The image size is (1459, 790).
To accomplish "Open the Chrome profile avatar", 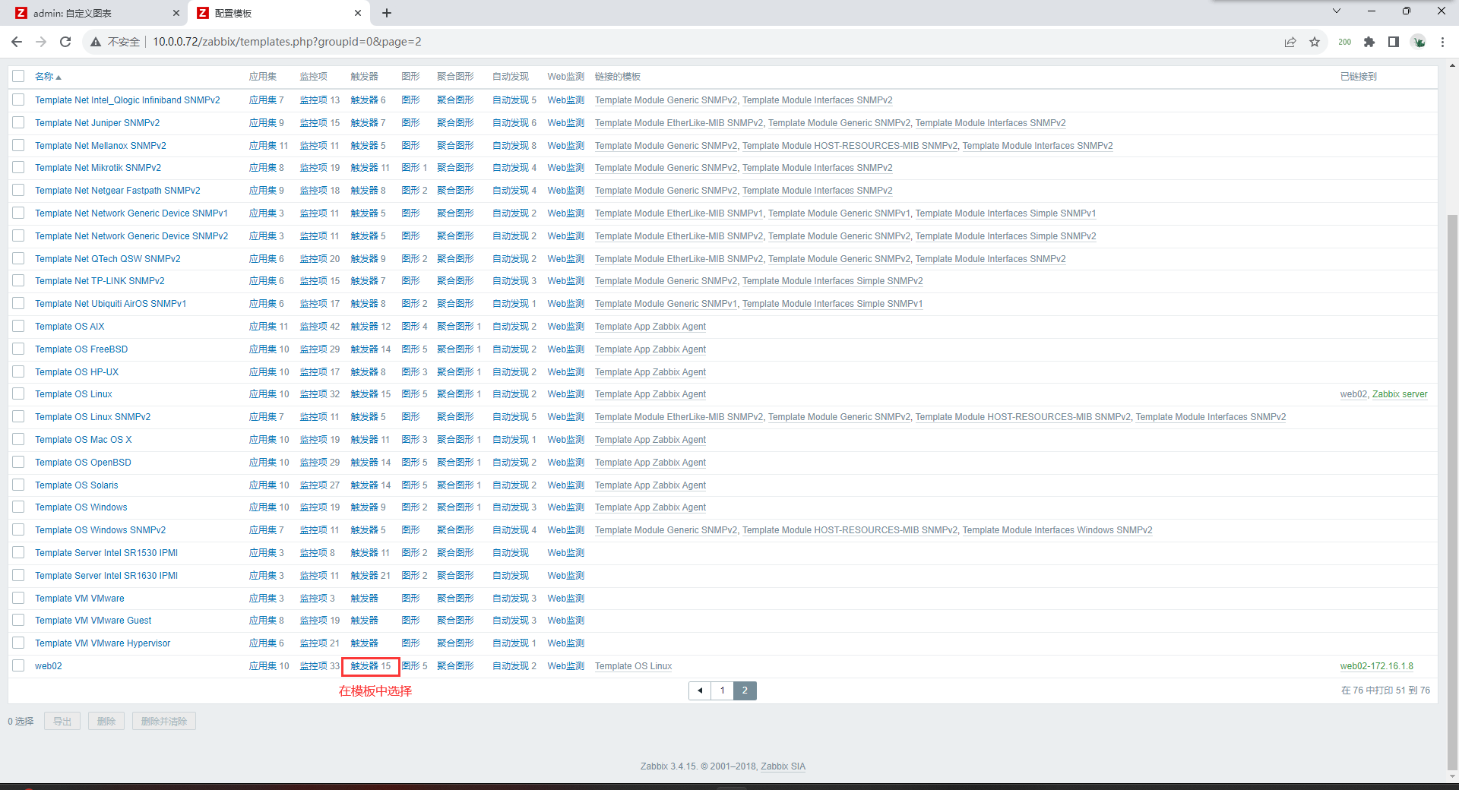I will [x=1419, y=42].
